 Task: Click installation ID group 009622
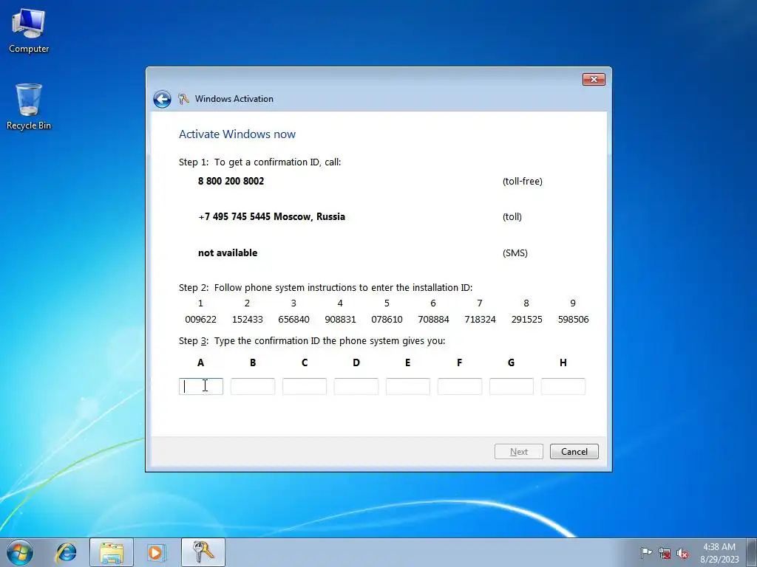click(201, 319)
